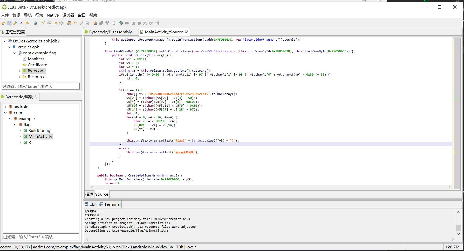Click the comment /* icon in toolbar
Viewport: 464px width, 251px height.
[75, 23]
